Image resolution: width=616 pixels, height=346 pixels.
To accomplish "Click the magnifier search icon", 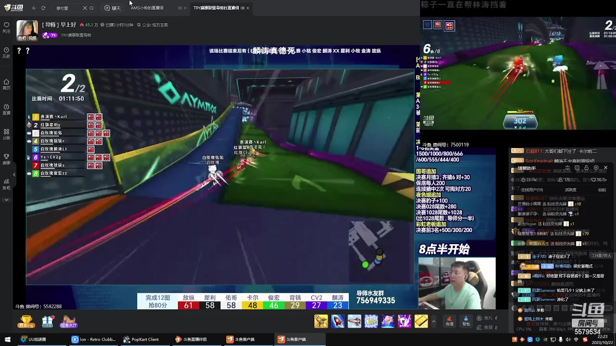I will [92, 8].
